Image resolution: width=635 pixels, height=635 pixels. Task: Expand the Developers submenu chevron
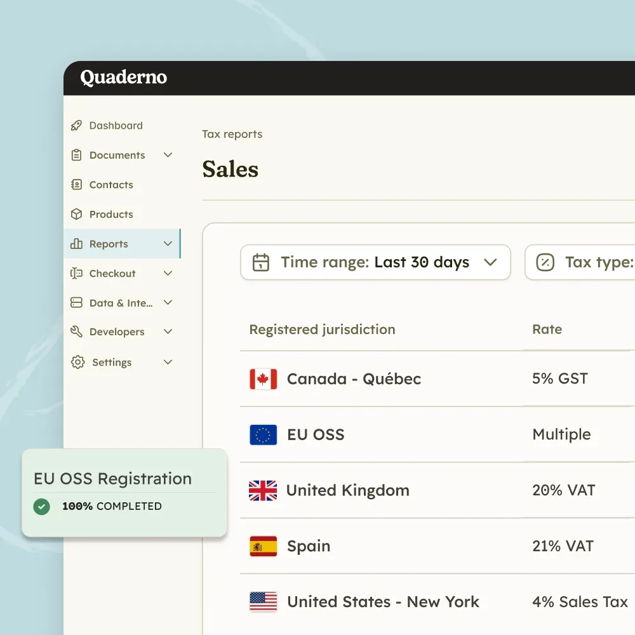pyautogui.click(x=168, y=331)
